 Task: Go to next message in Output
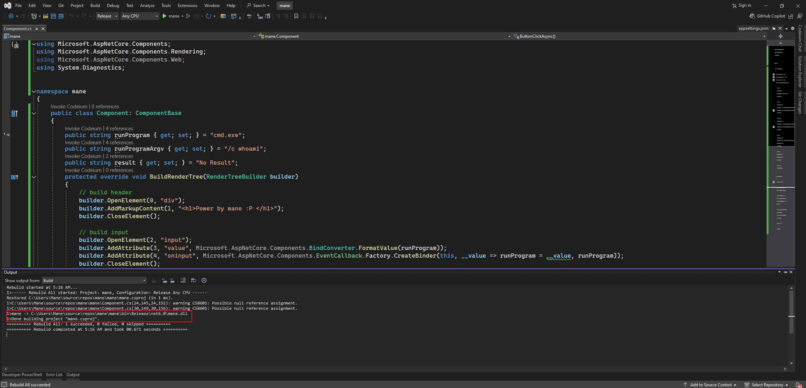pos(172,280)
